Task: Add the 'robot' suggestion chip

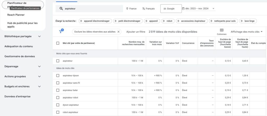Action: pos(168,21)
